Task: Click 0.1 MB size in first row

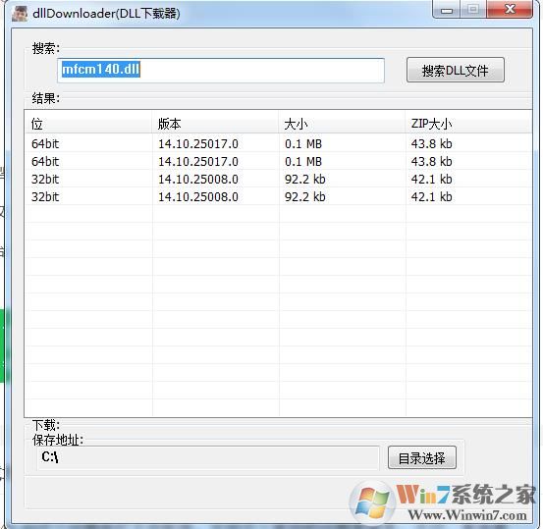Action: click(x=303, y=143)
